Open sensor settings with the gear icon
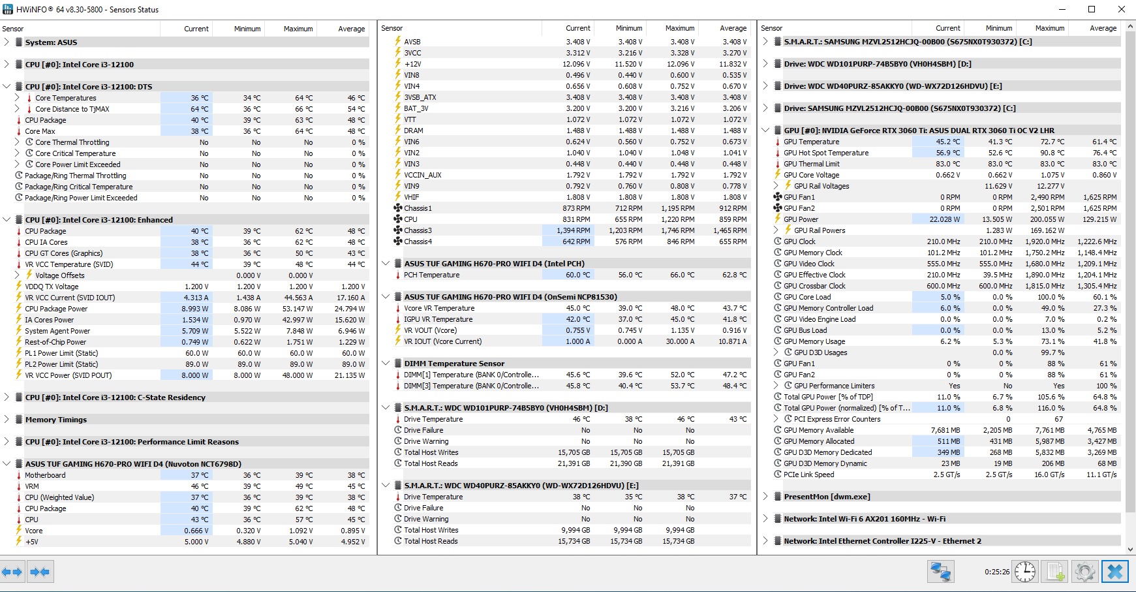1136x592 pixels. click(1084, 572)
